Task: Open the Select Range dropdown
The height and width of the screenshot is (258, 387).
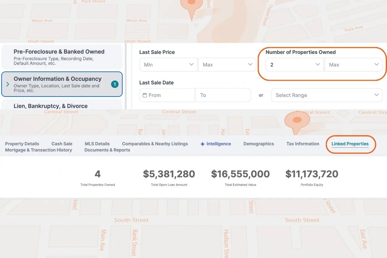Action: [x=326, y=95]
